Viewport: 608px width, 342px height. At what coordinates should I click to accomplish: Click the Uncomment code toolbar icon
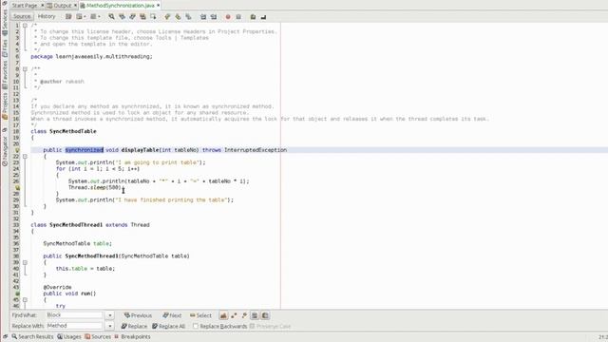(263, 17)
